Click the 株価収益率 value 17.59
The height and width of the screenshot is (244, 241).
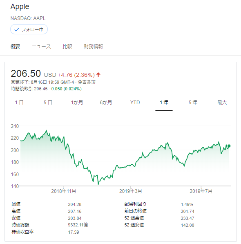click(x=74, y=232)
